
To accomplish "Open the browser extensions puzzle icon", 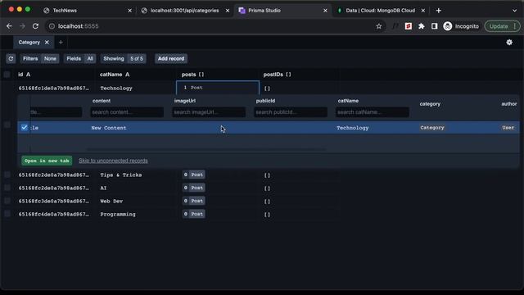I will (x=422, y=26).
